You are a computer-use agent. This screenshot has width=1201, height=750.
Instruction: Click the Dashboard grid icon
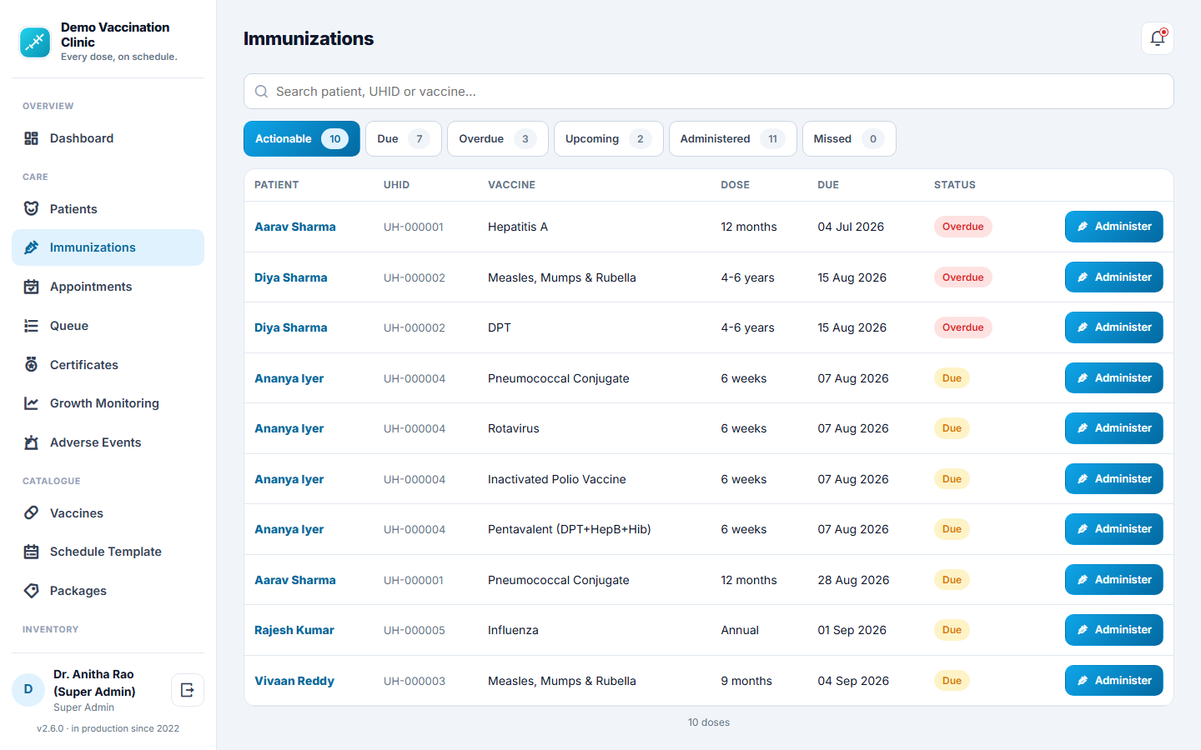coord(32,138)
